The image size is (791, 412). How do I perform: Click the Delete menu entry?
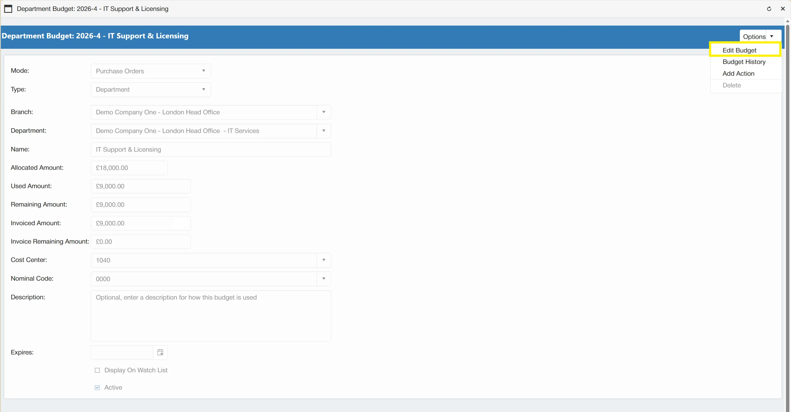(746, 85)
